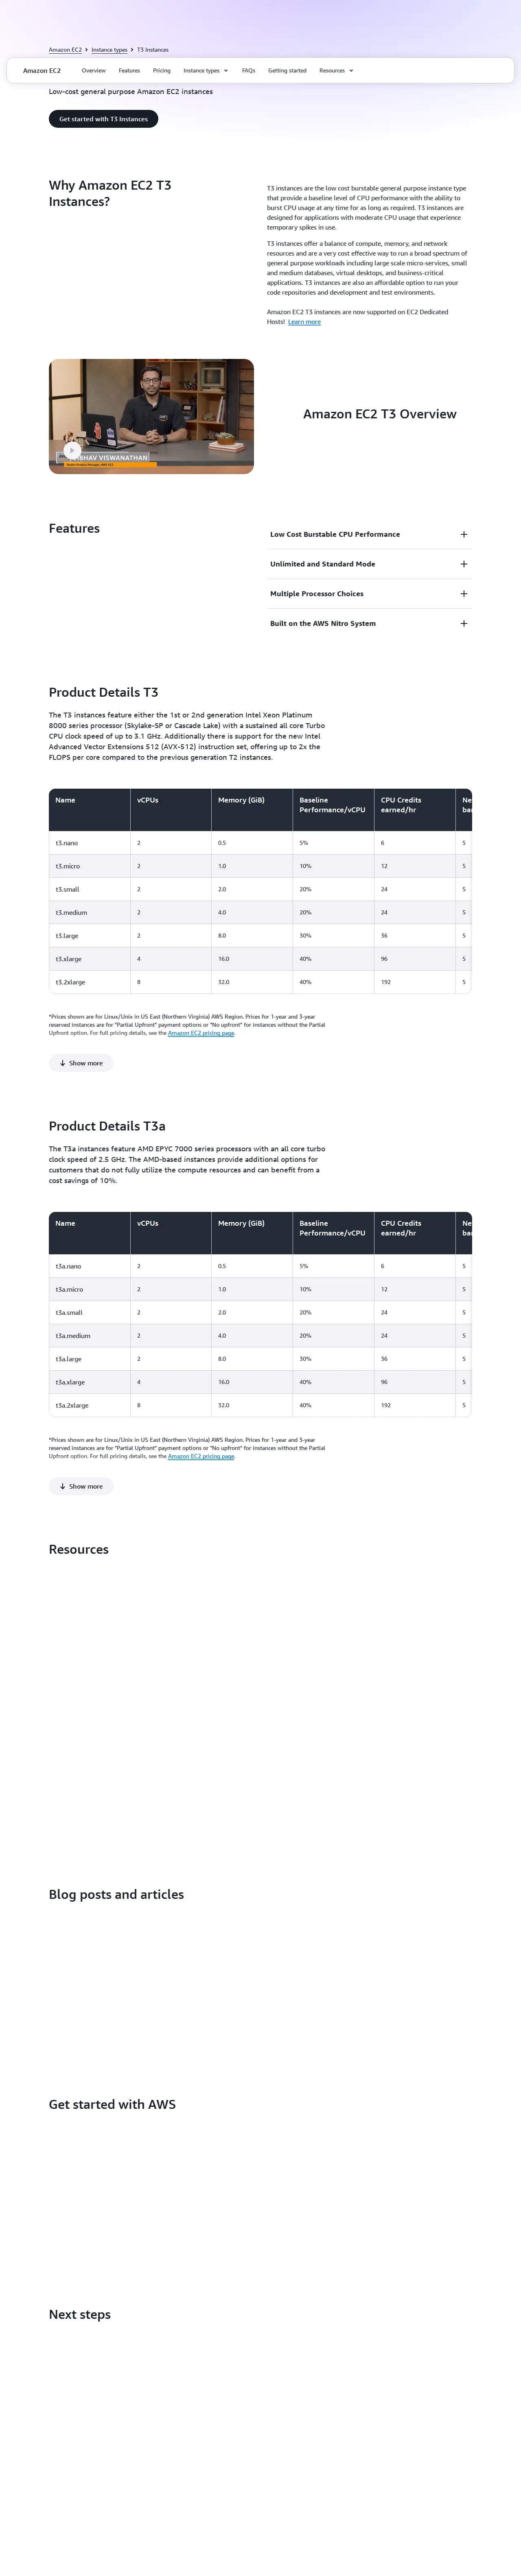Open the FAQs nav item

[248, 71]
